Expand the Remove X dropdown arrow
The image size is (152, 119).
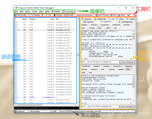pos(44,15)
